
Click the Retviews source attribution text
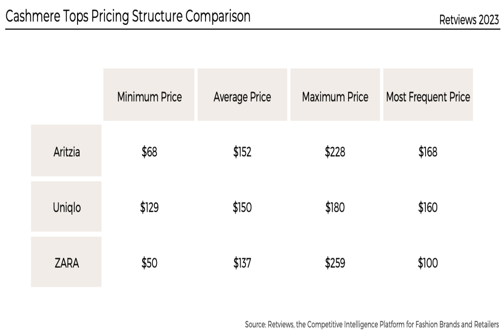tap(372, 324)
